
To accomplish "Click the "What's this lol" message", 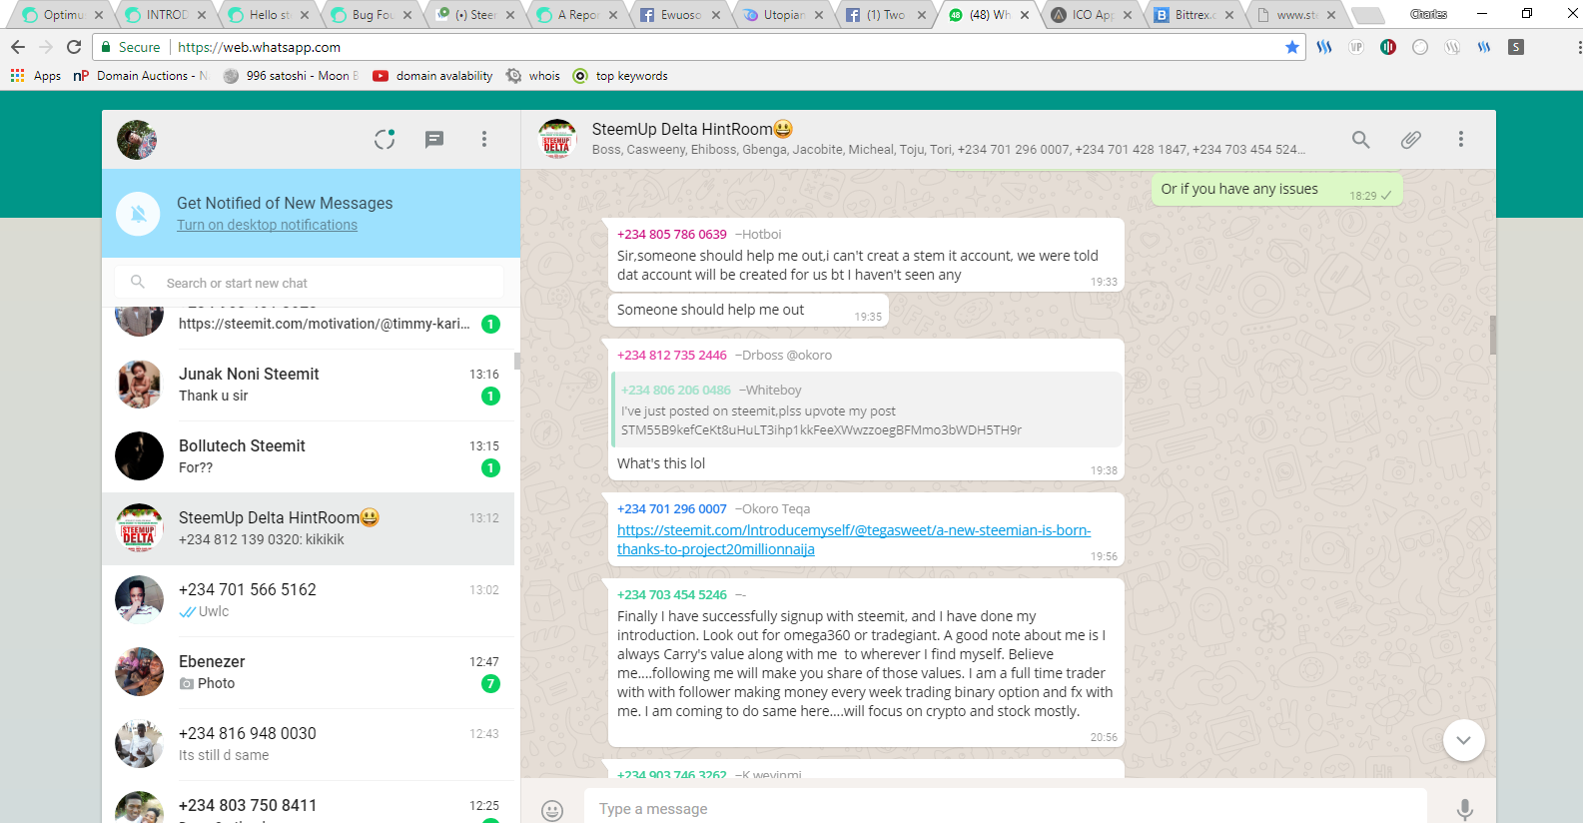I will 661,463.
